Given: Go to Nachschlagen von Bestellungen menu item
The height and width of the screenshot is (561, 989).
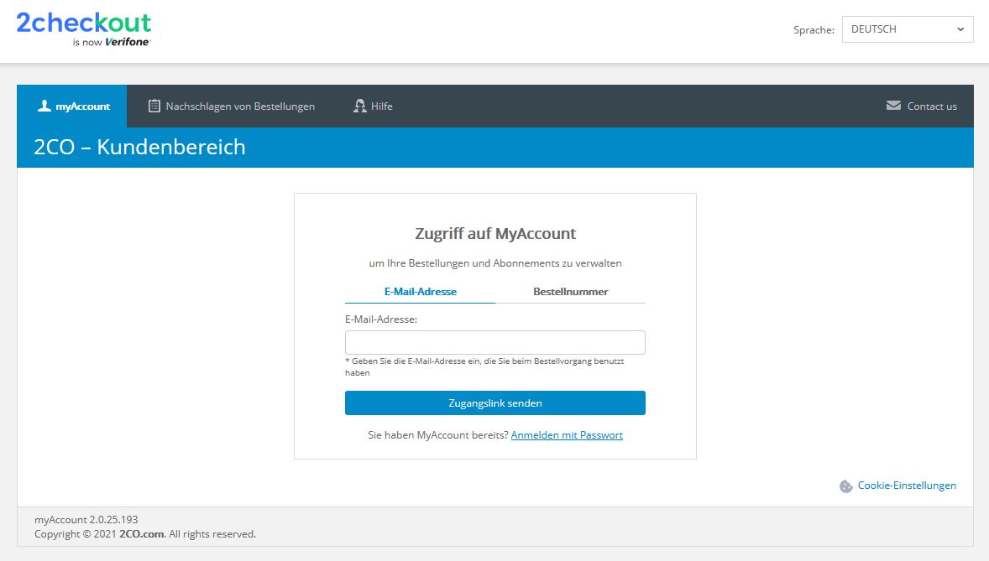Looking at the screenshot, I should click(240, 106).
